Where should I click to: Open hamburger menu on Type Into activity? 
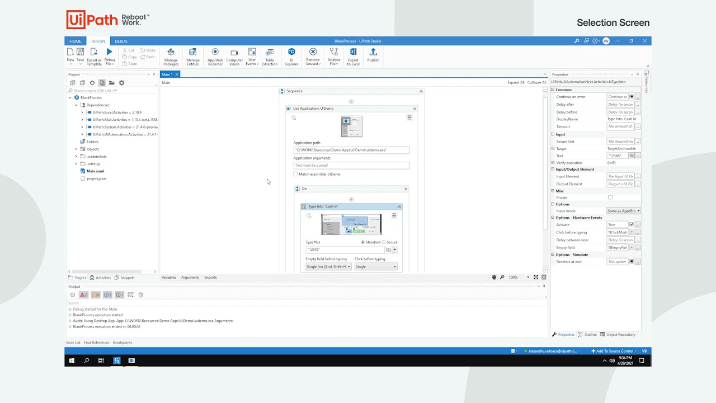pyautogui.click(x=394, y=215)
